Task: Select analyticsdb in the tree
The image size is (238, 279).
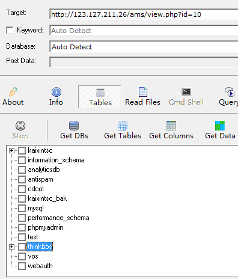Action: 44,170
